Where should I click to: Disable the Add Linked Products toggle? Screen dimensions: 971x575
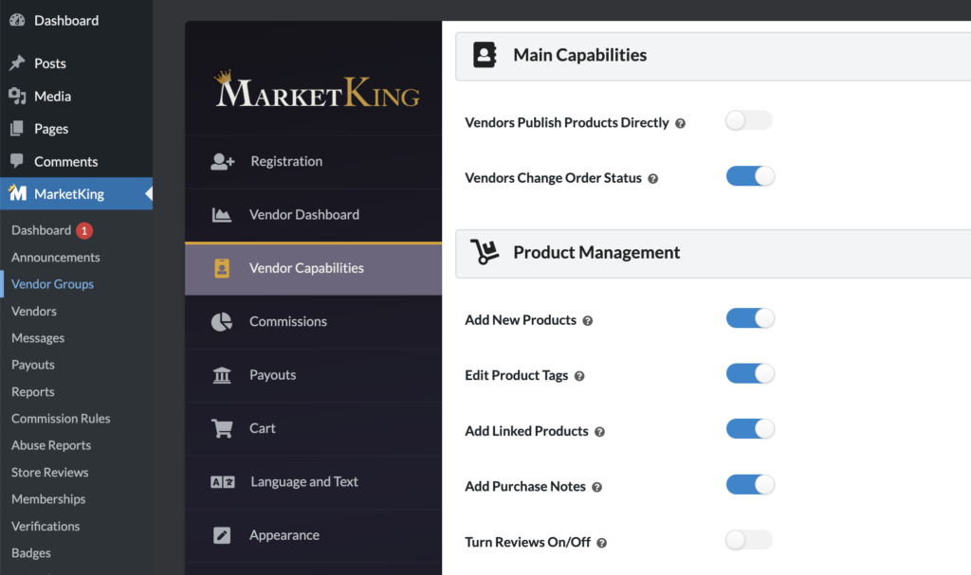(749, 429)
